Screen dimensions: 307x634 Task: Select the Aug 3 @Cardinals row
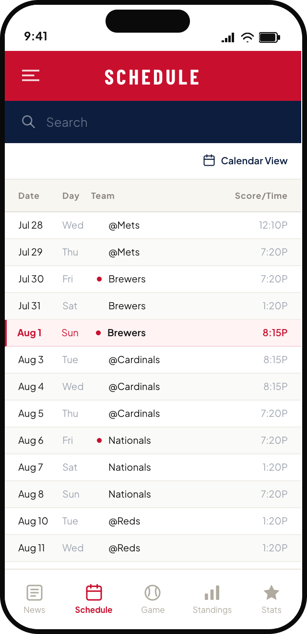[153, 360]
